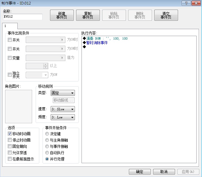Click the 角色图片 preview box
The image size is (202, 177).
point(19,106)
